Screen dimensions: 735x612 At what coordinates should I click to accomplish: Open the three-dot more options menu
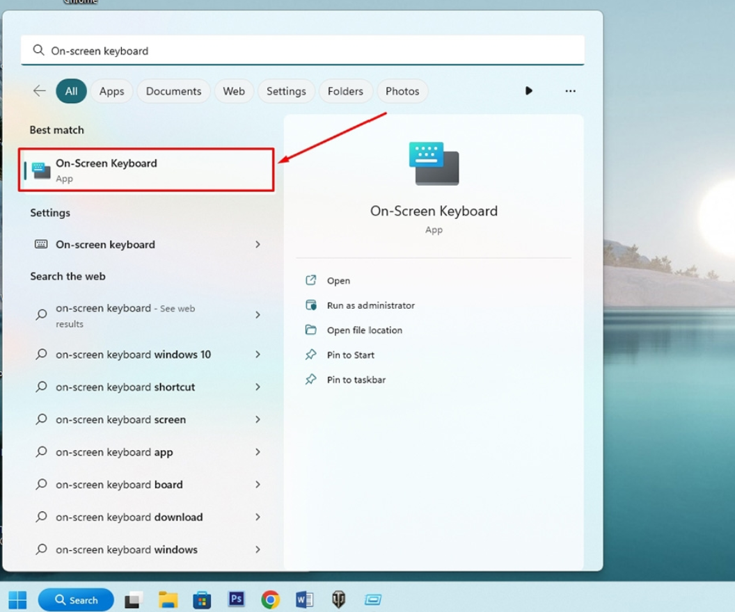[570, 91]
